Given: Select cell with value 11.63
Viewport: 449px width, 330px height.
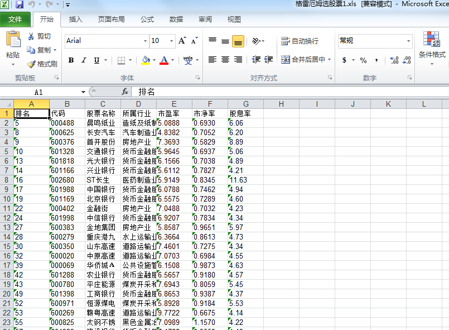Looking at the screenshot, I should (245, 180).
